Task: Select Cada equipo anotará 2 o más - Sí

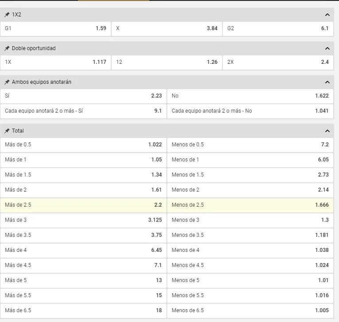Action: tap(83, 111)
